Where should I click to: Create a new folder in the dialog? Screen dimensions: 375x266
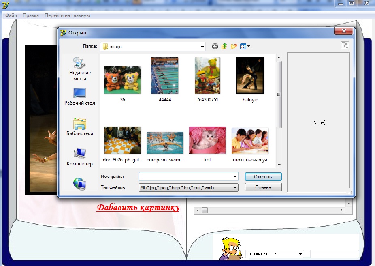pyautogui.click(x=234, y=46)
